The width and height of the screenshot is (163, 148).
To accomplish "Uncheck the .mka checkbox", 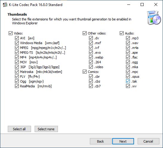I will click(128, 67).
